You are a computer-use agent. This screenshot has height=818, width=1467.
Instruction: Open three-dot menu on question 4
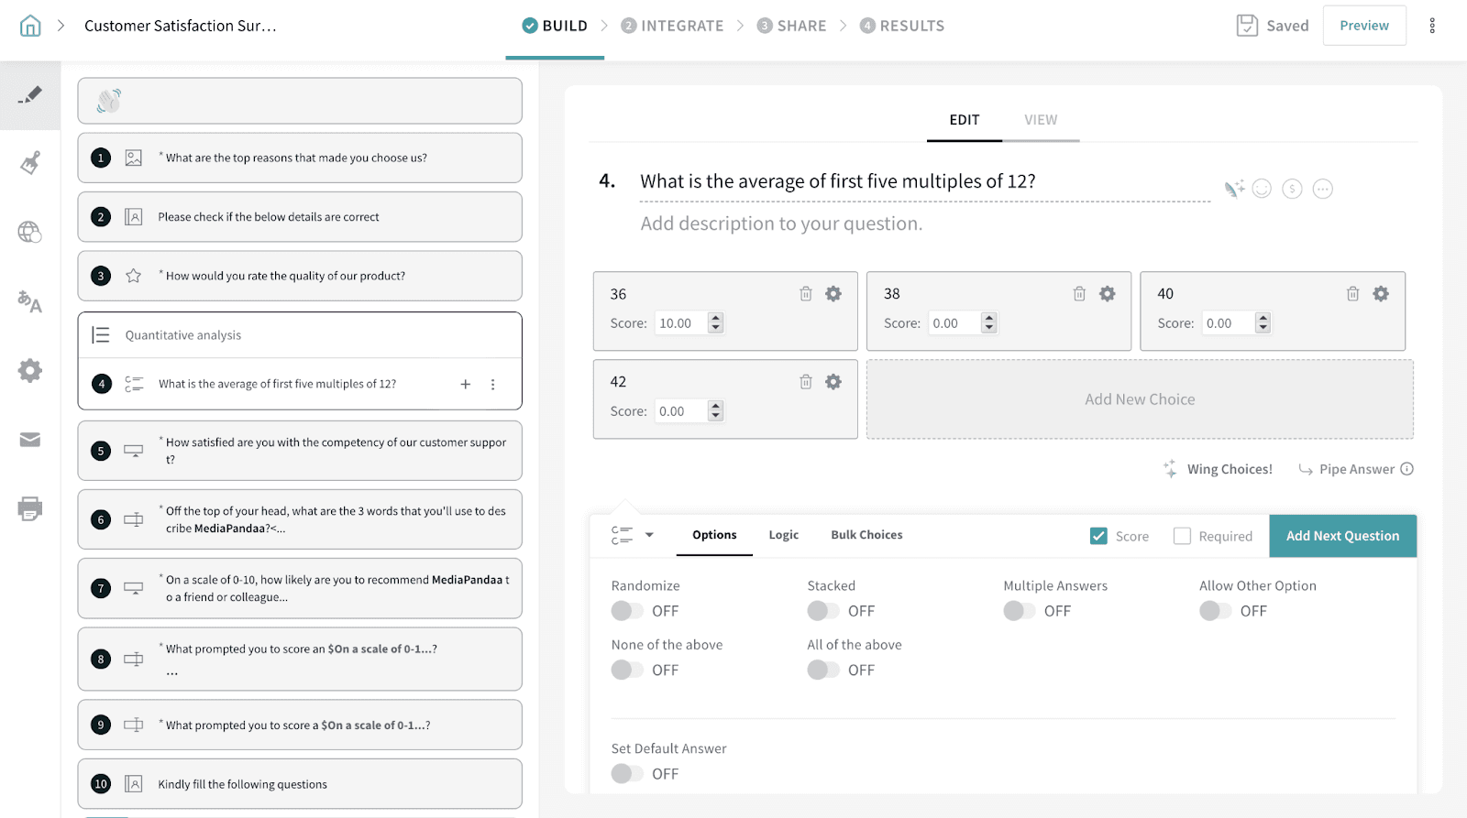click(x=493, y=385)
